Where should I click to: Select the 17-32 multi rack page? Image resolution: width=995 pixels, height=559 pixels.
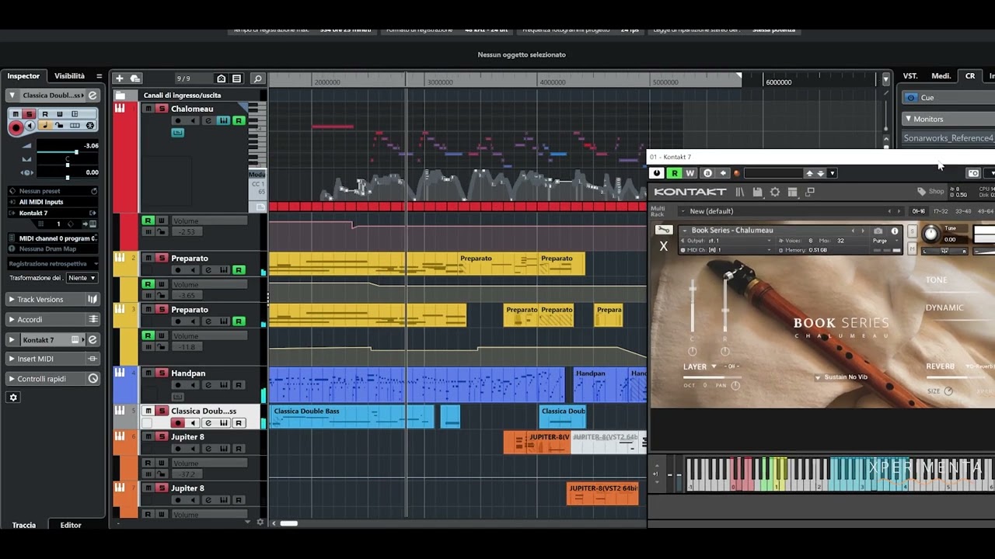click(941, 211)
